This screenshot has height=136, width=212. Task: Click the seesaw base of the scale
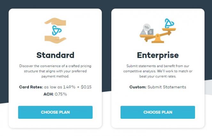point(157,40)
